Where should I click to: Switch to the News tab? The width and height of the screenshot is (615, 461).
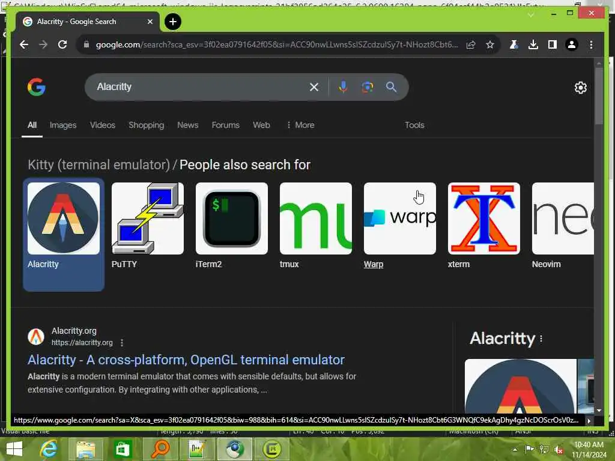coord(187,125)
